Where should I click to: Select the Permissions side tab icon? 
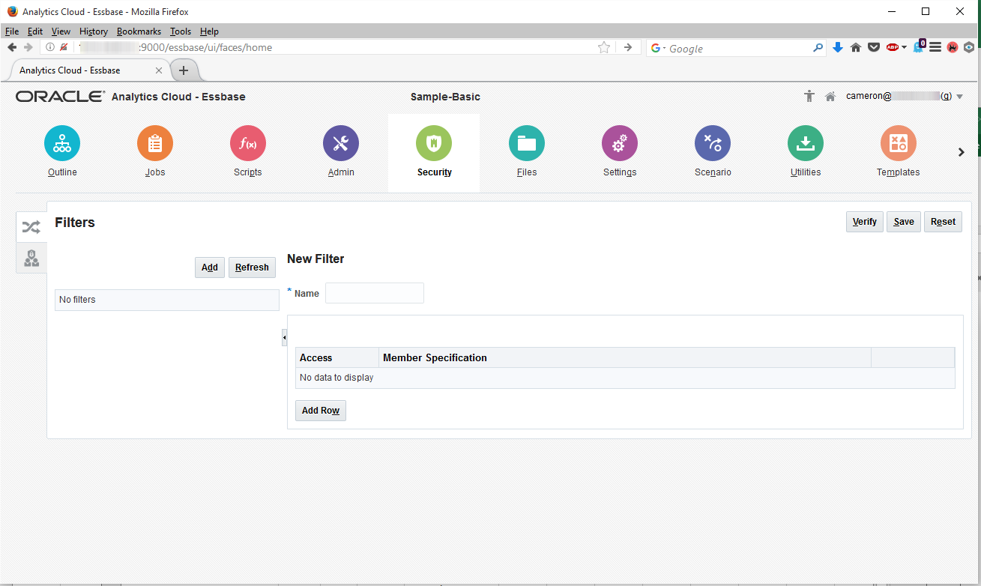31,259
